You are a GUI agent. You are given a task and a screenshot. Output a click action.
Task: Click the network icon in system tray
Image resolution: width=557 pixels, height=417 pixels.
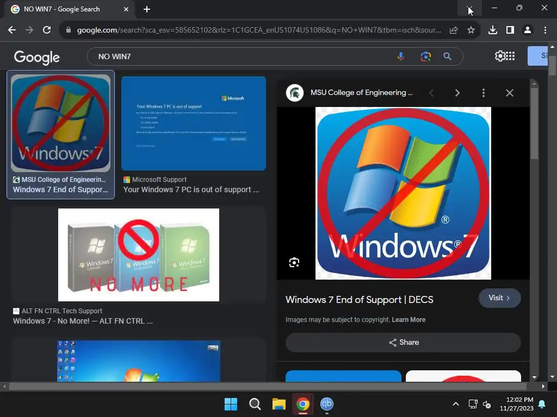tap(473, 404)
